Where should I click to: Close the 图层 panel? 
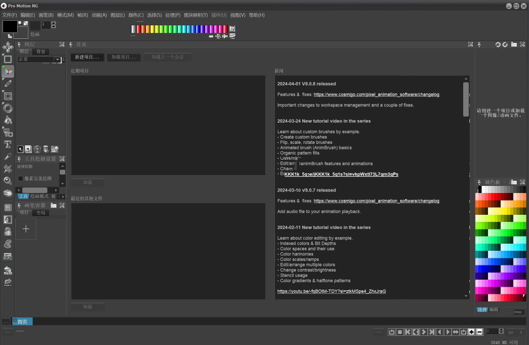click(62, 44)
